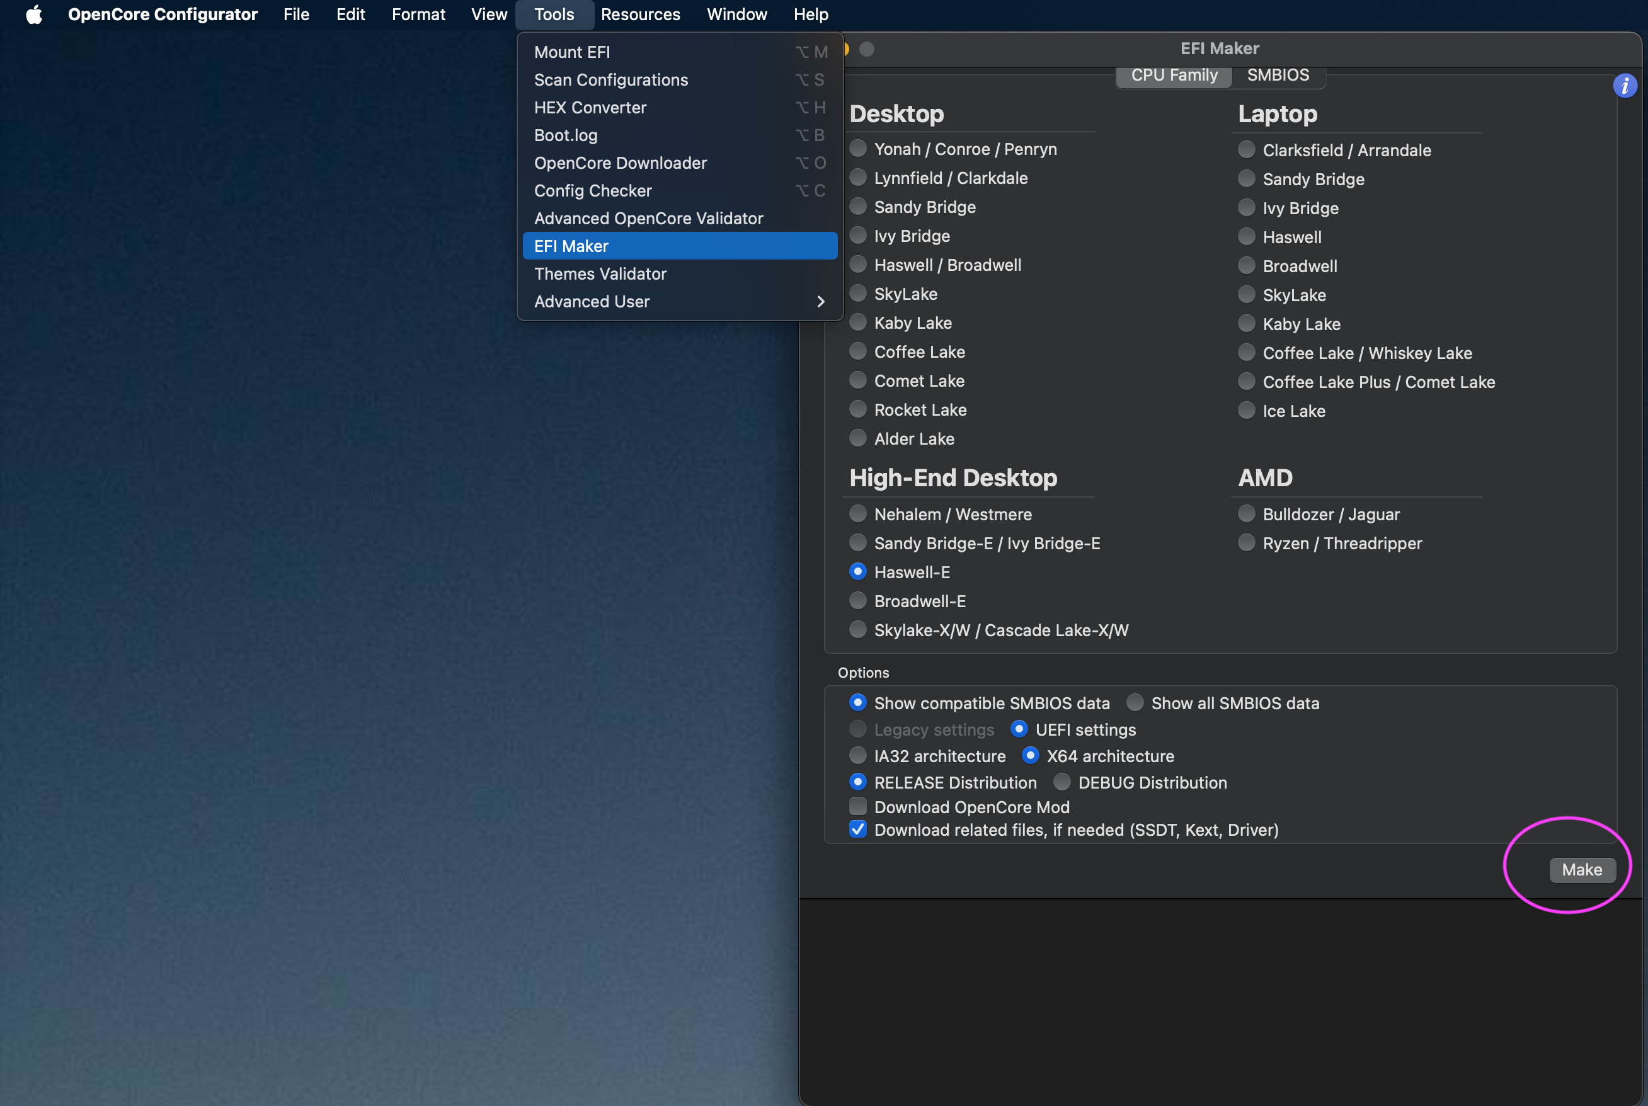Select Show compatible SMBIOS data
Image resolution: width=1648 pixels, height=1106 pixels.
pos(858,702)
